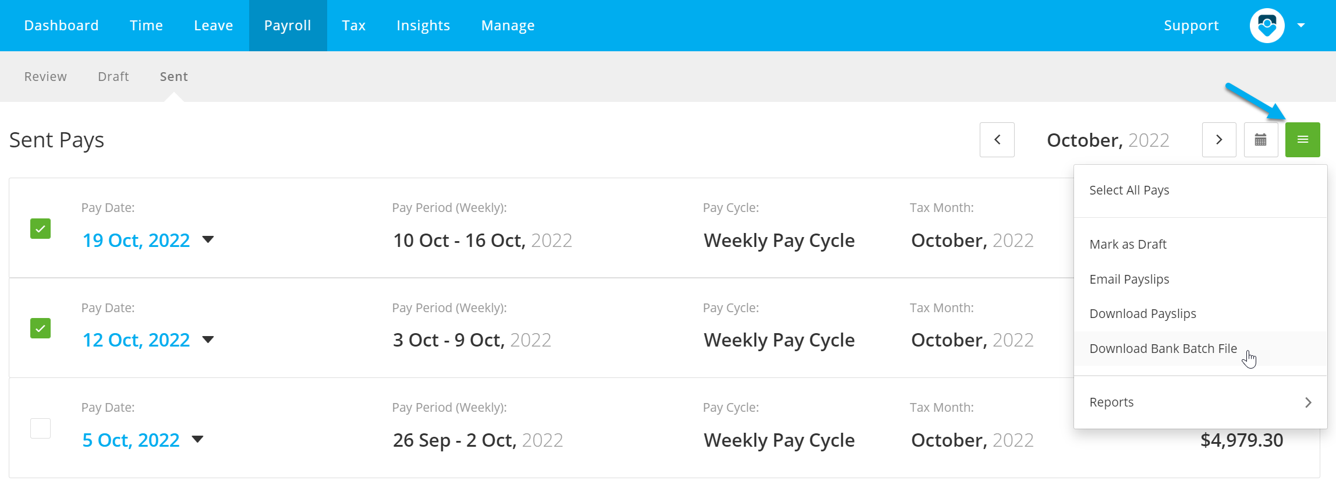The height and width of the screenshot is (484, 1336).
Task: Uncheck the 12 Oct, 2022 pay checkbox
Action: tap(40, 328)
